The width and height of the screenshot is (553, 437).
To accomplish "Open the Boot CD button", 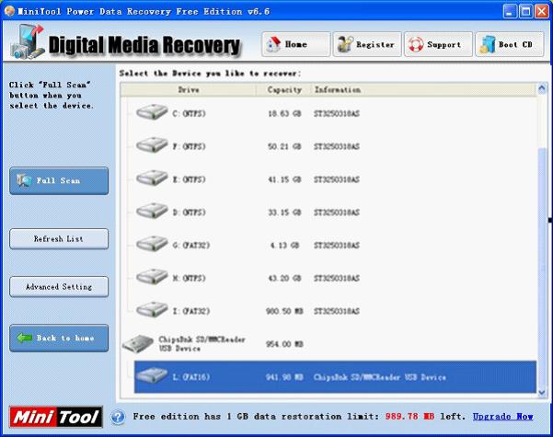I will tap(509, 44).
